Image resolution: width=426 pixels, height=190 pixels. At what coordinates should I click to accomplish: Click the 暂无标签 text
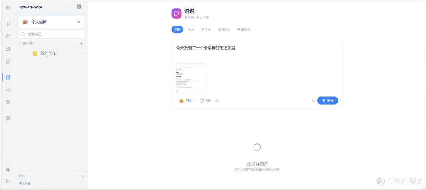pos(25,183)
